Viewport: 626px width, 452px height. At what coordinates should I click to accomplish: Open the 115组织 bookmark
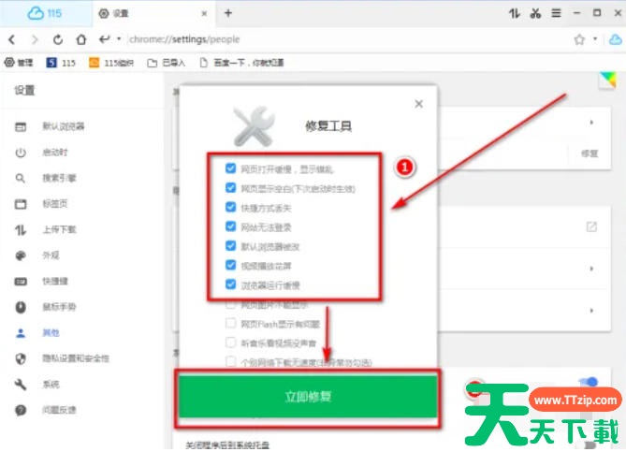tap(111, 63)
